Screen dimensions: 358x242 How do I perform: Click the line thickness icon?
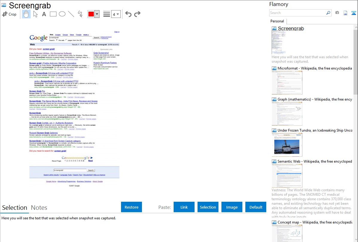[107, 14]
